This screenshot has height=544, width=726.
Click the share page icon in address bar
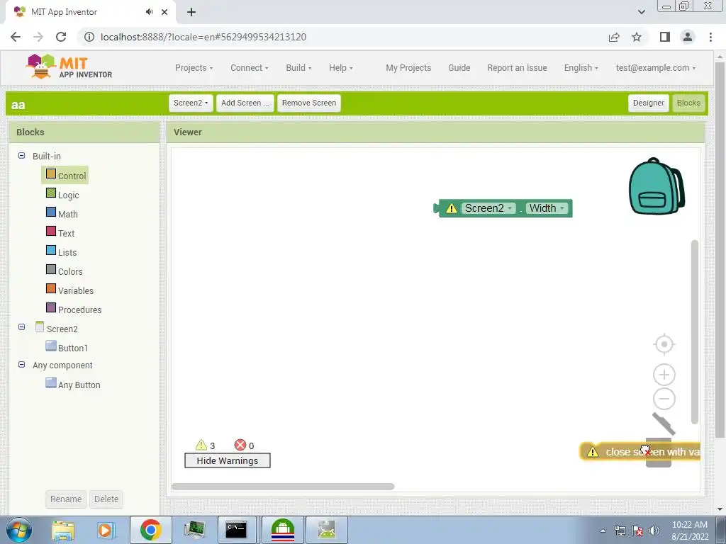tap(614, 37)
